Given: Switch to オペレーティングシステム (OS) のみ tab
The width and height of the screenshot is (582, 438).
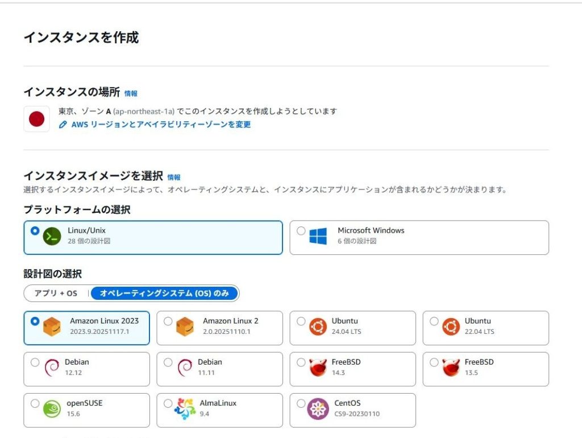Looking at the screenshot, I should tap(164, 294).
